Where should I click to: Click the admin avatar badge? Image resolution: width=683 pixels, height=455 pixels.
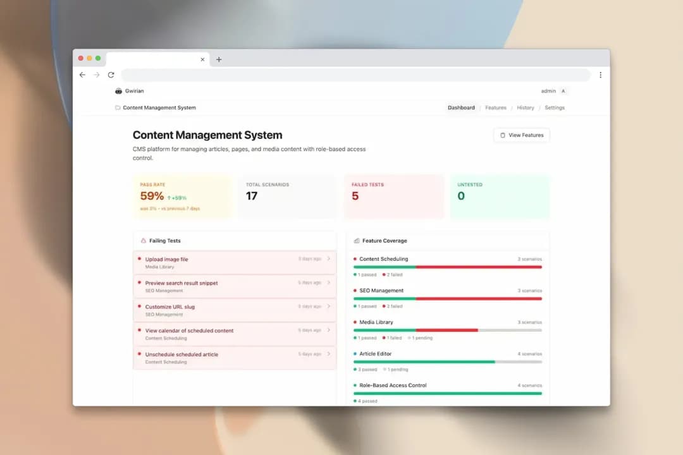click(563, 91)
